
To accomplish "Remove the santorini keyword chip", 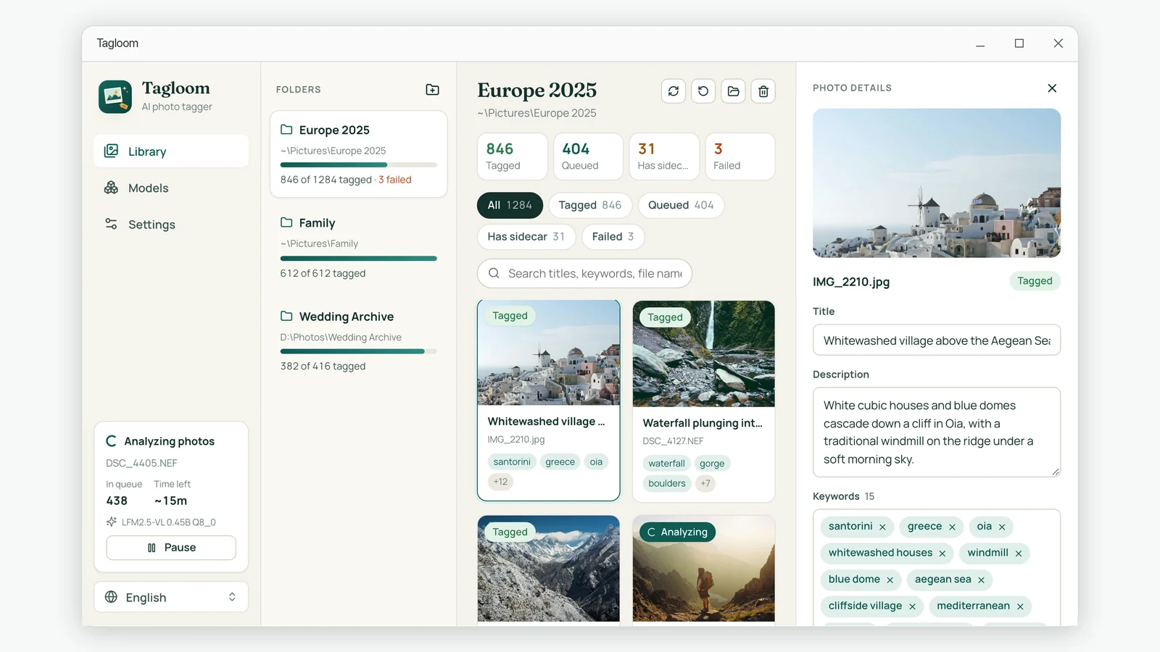I will tap(882, 527).
